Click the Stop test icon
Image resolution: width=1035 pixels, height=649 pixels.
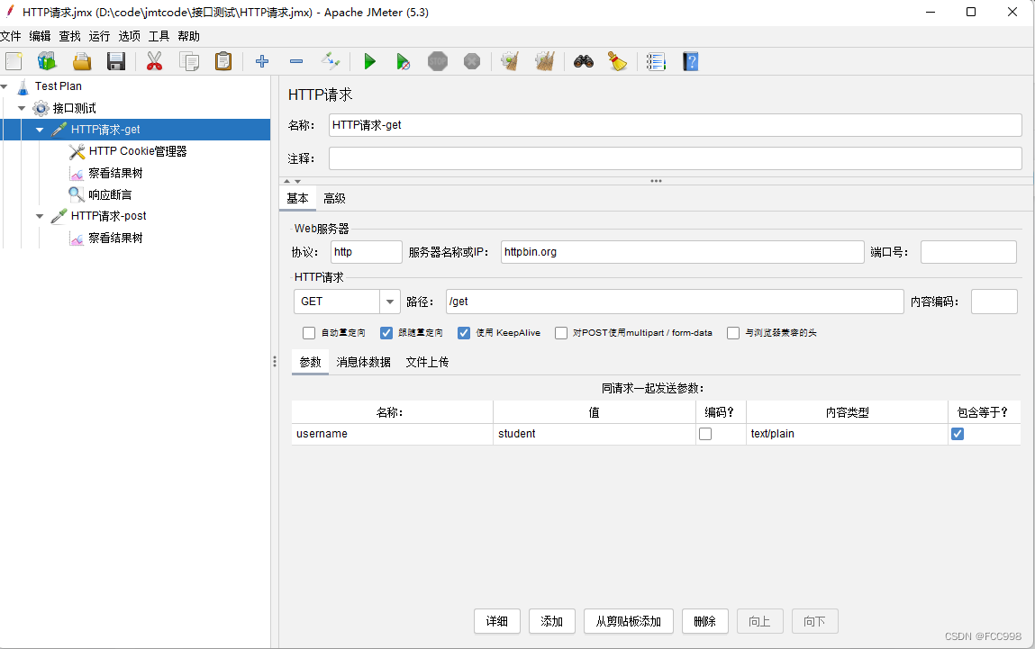[x=438, y=61]
